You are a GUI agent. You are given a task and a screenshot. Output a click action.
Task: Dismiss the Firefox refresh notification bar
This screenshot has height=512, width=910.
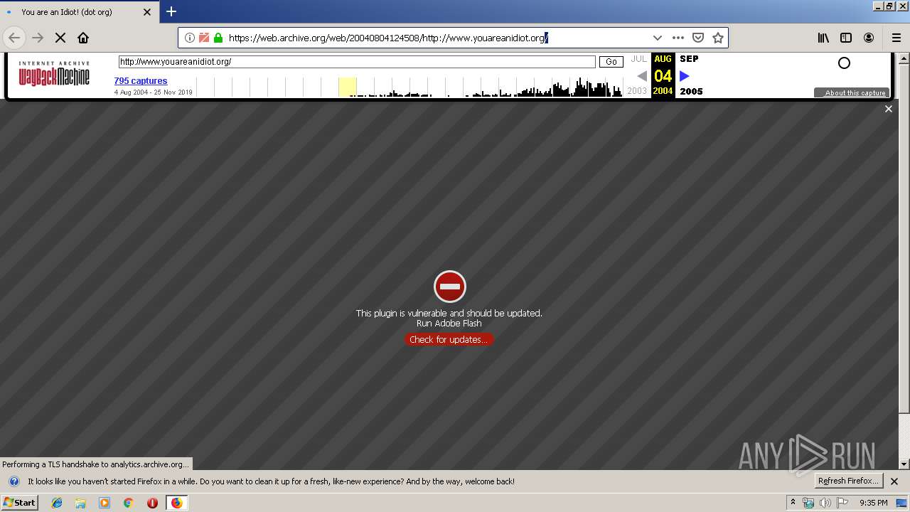(894, 481)
